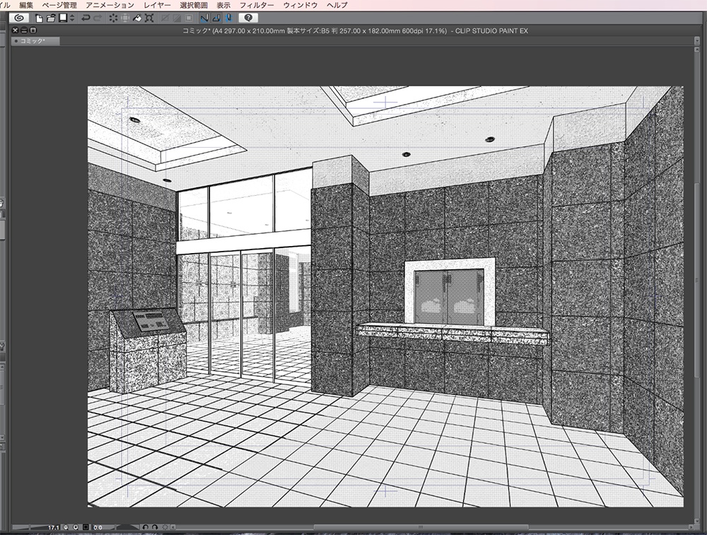Expand the save options stepper arrows

click(x=72, y=18)
